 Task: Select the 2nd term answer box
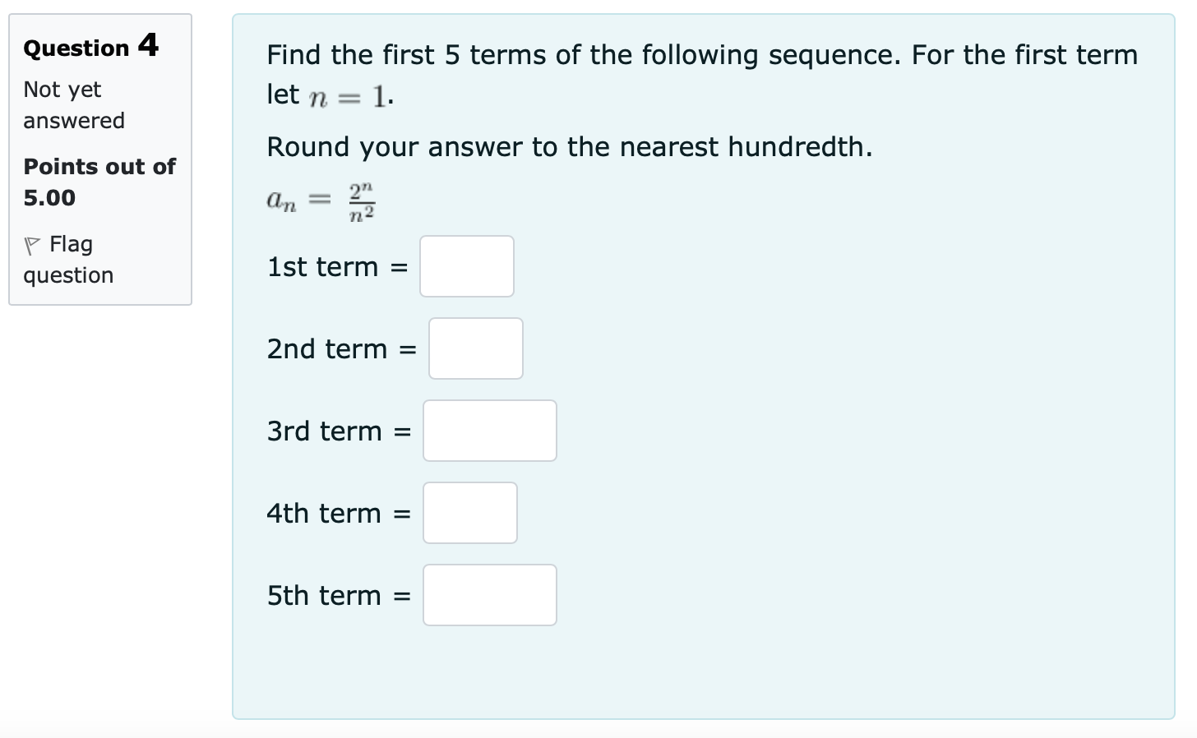coord(475,348)
